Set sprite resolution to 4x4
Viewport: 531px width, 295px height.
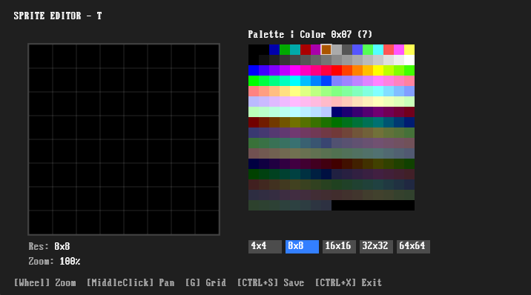[265, 247]
